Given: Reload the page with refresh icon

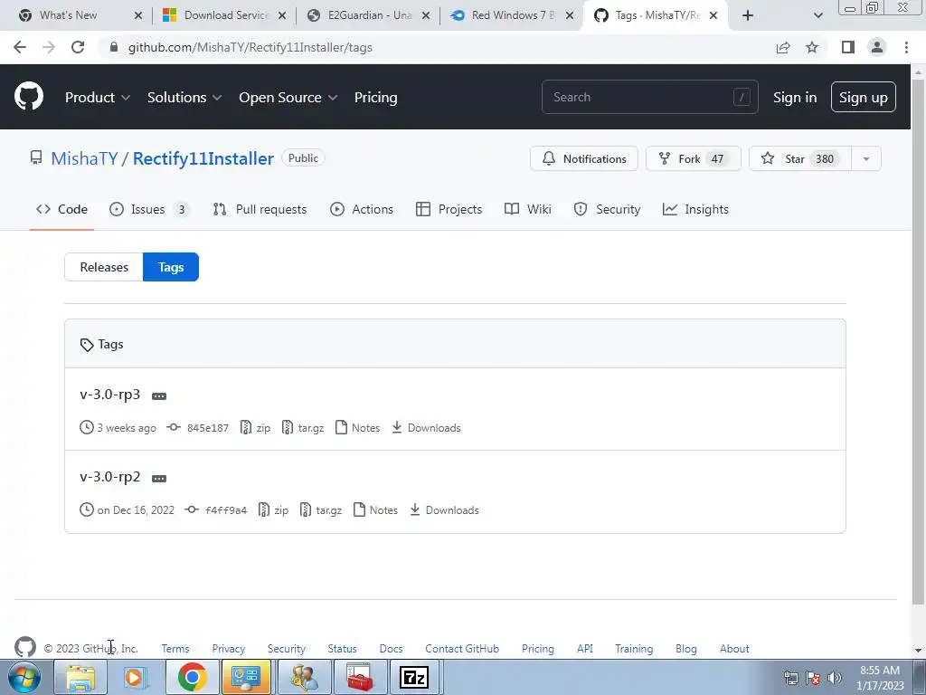Looking at the screenshot, I should point(78,47).
